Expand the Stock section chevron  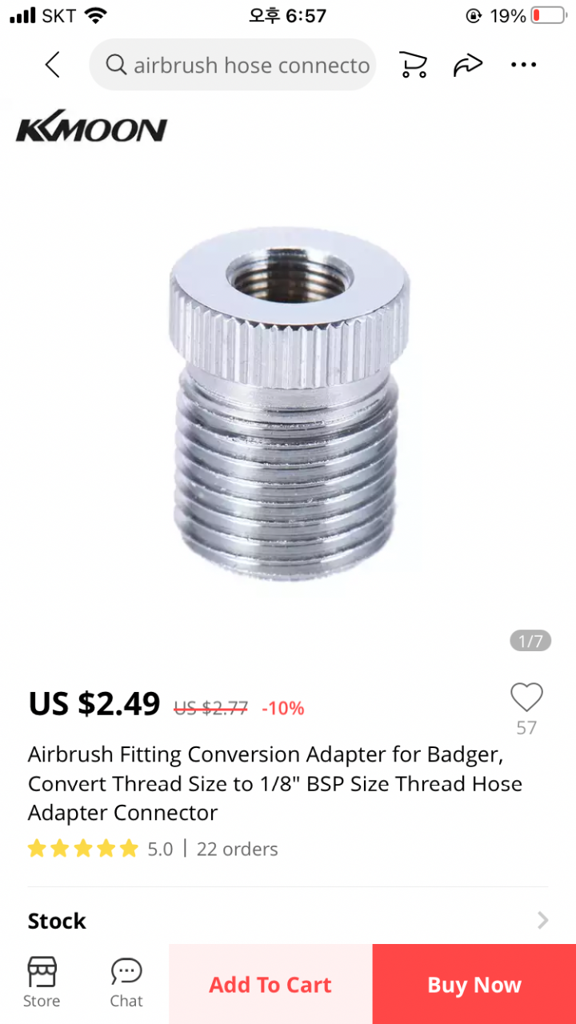point(542,920)
